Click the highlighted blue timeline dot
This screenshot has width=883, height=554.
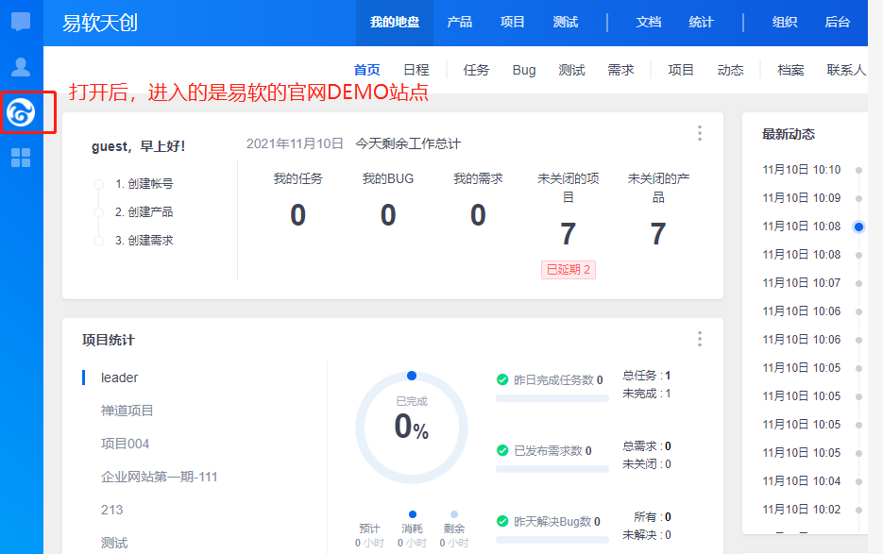tap(858, 227)
